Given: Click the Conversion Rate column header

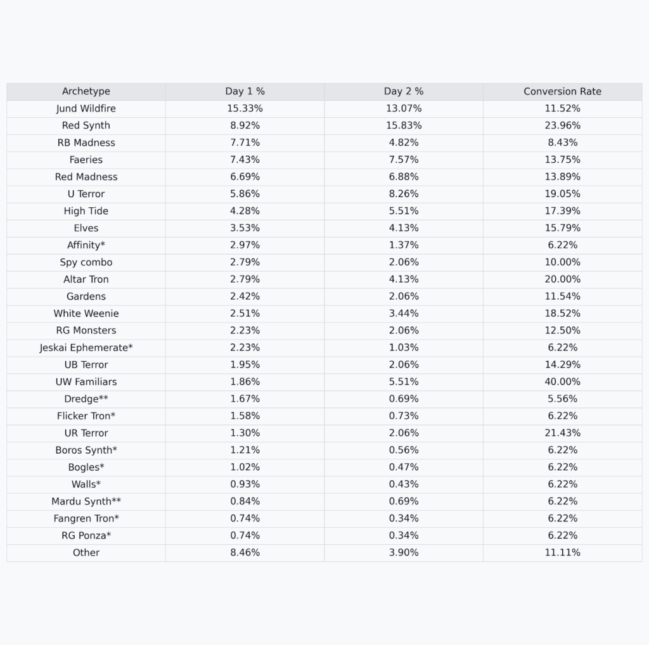Looking at the screenshot, I should coord(562,91).
